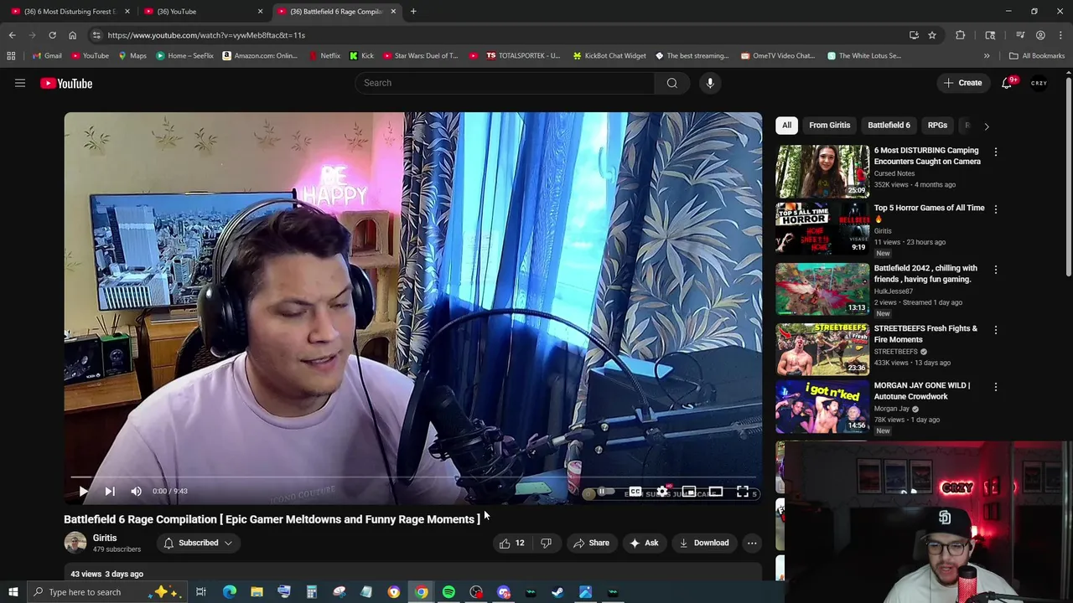This screenshot has width=1073, height=603.
Task: Open 6 Most DISTURBING Camping thumbnail
Action: (x=822, y=172)
